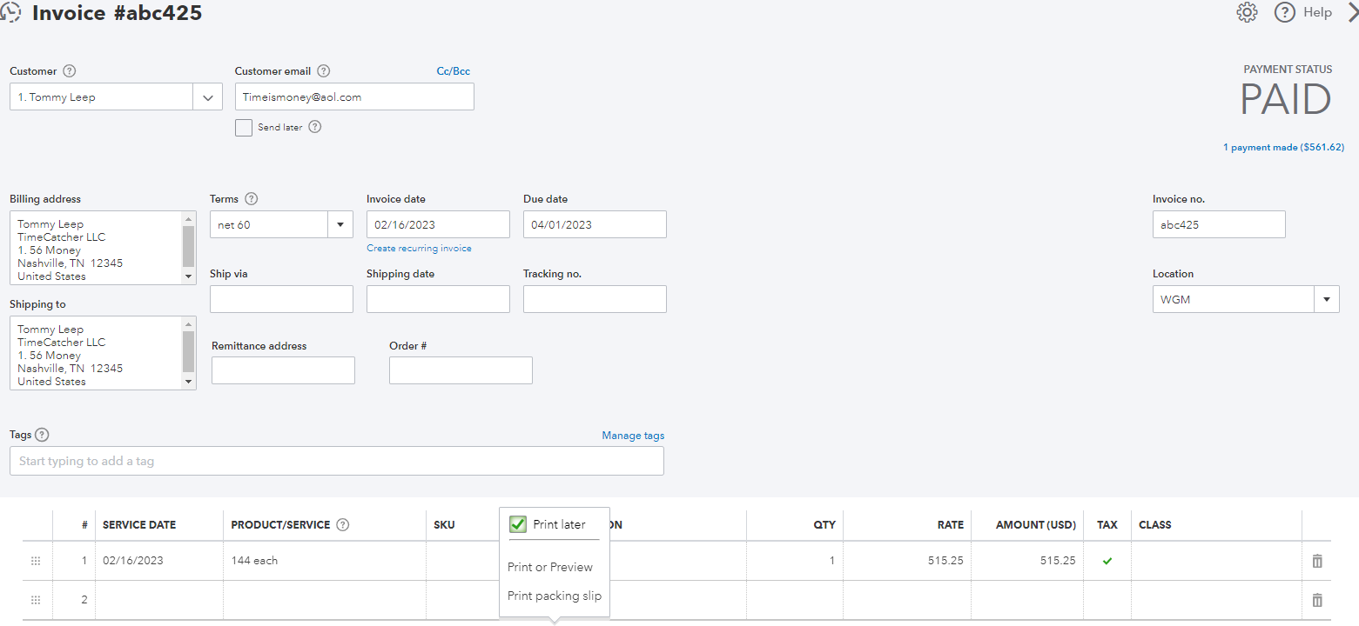Open the Customer dropdown
Screen dimensions: 1359x626
[x=208, y=97]
